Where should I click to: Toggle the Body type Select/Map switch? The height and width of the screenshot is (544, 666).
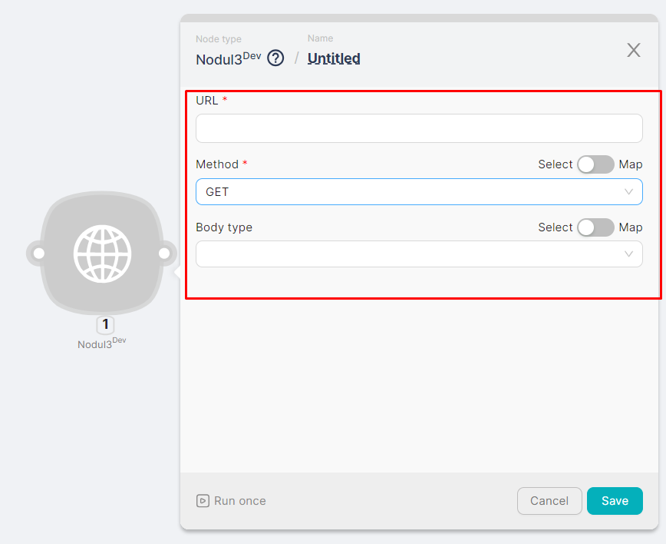click(x=595, y=227)
